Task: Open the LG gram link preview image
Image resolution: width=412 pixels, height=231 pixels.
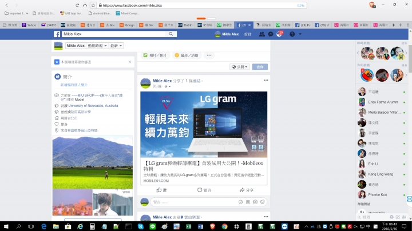Action: pos(204,125)
